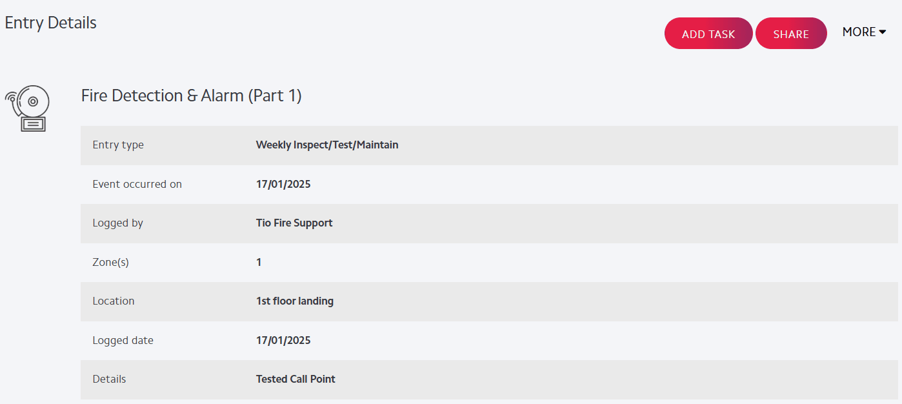Click the Location row label
Viewport: 902px width, 404px height.
tap(114, 301)
